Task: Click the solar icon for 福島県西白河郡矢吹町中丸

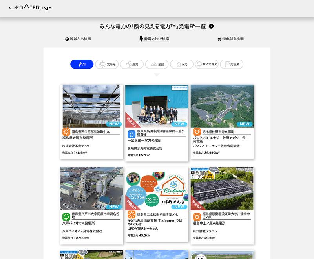Action: 66,132
